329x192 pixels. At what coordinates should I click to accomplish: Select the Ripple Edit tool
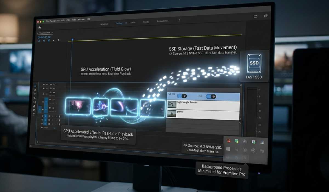pos(35,94)
